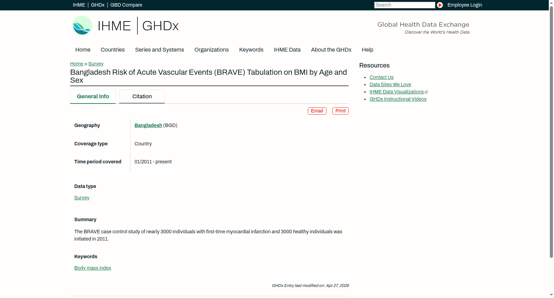Viewport: 554px width, 298px height.
Task: Click Employee Login
Action: click(465, 5)
